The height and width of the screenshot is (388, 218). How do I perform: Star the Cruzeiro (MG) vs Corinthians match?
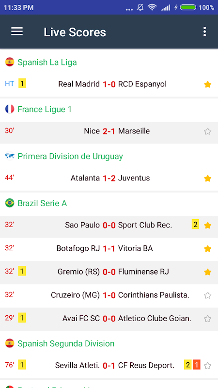coord(208,295)
